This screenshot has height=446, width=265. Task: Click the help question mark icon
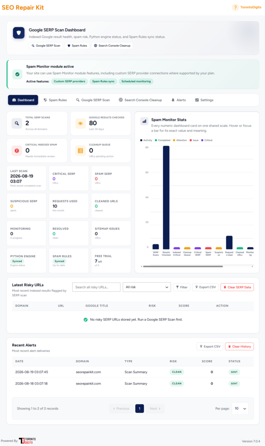[235, 7]
